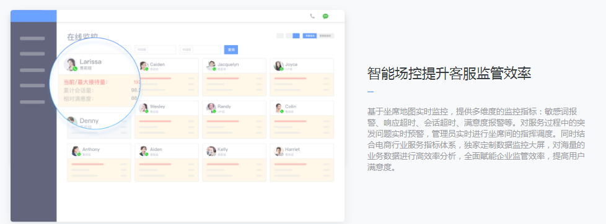The height and width of the screenshot is (224, 606).
Task: Click the Randy name label
Action: point(224,106)
